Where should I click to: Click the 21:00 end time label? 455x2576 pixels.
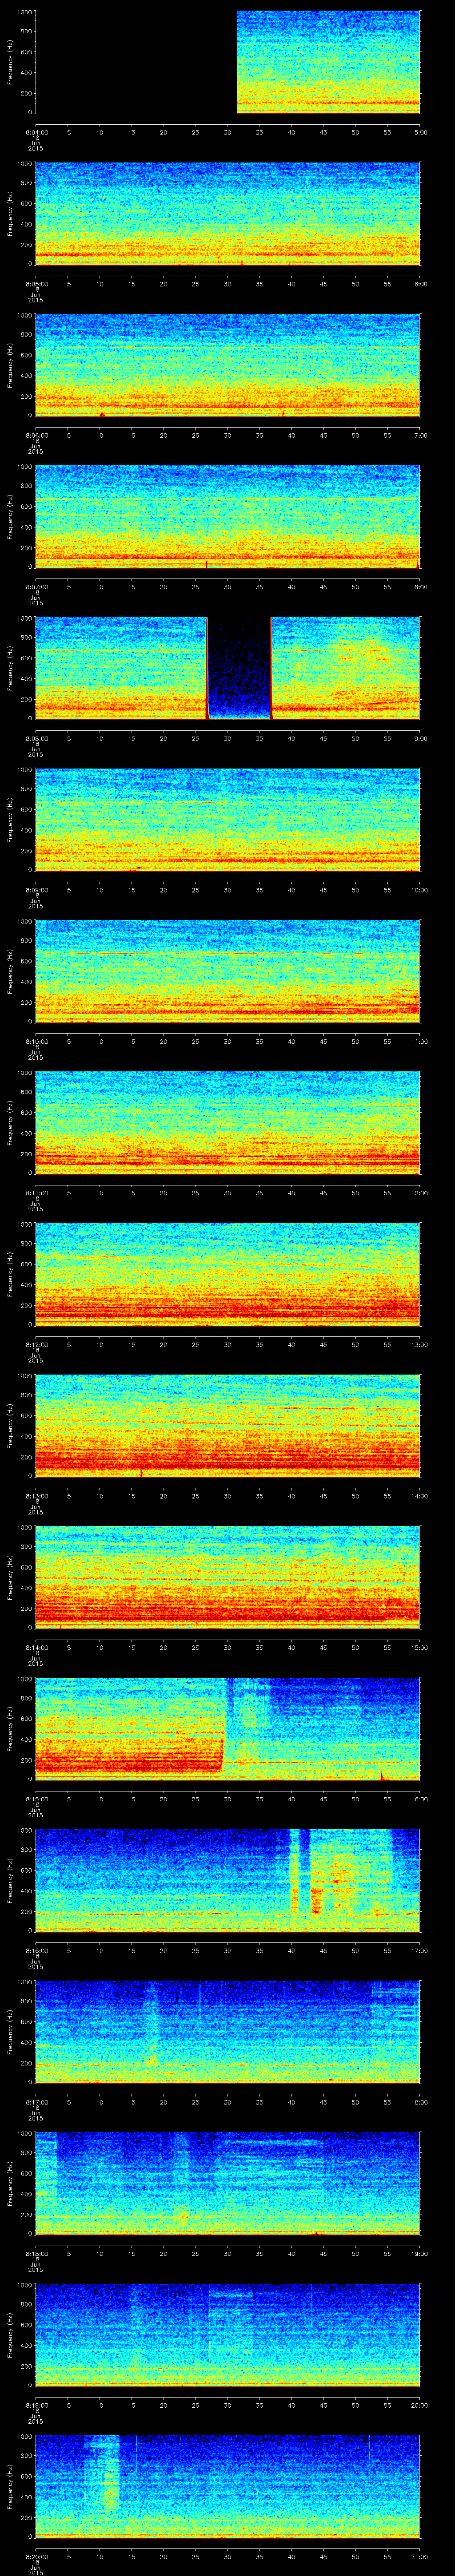point(419,2556)
